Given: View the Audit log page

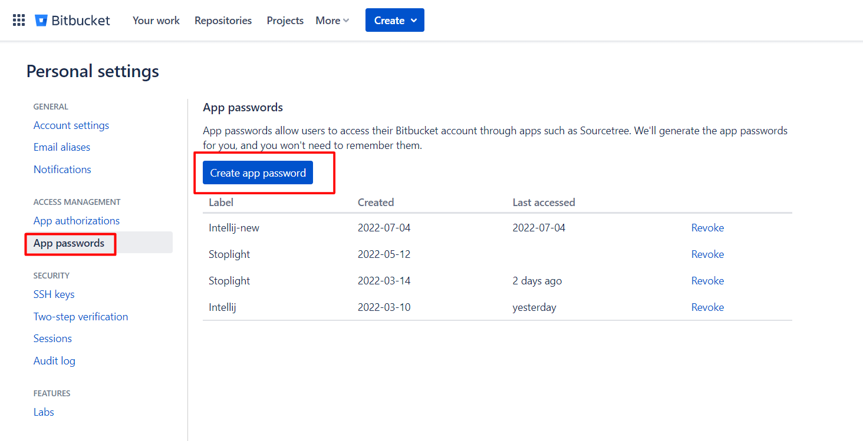Looking at the screenshot, I should [54, 361].
